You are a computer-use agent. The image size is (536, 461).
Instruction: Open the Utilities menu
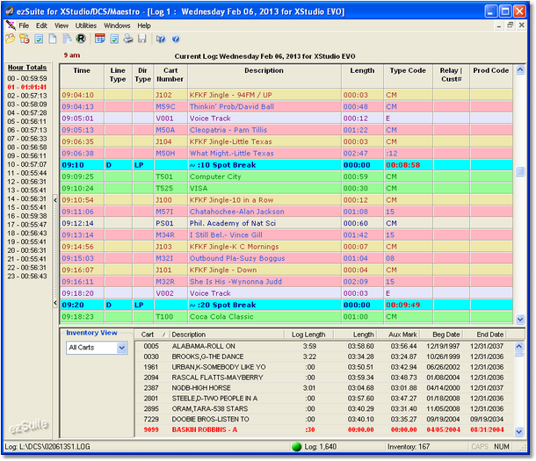click(x=86, y=25)
